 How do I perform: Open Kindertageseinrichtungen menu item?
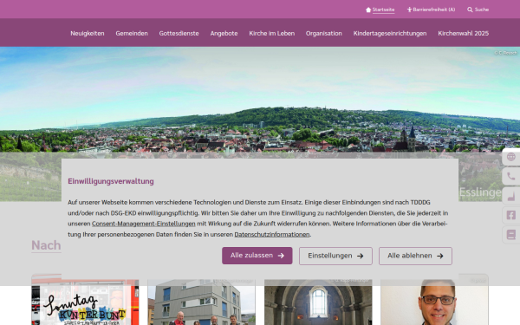pos(390,33)
